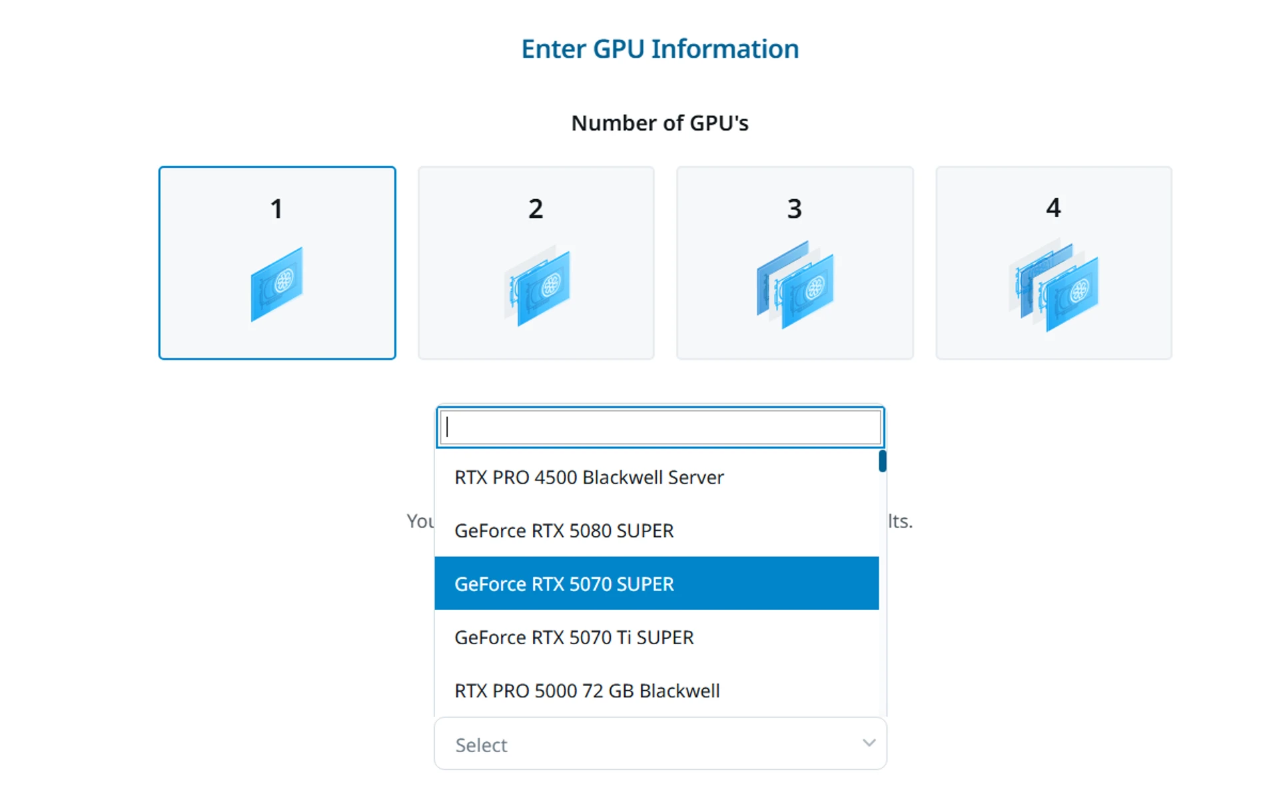Click the three-GPU stacked cards icon
This screenshot has width=1279, height=792.
795,284
